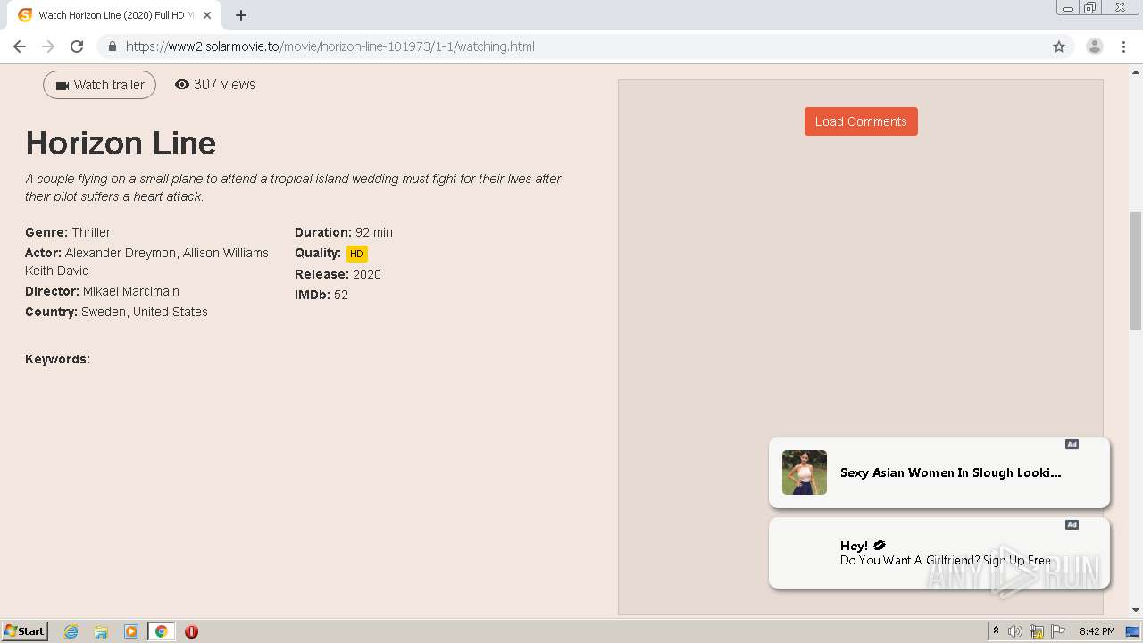Screen dimensions: 1143x643
Task: Open actor Keith David link
Action: [57, 271]
